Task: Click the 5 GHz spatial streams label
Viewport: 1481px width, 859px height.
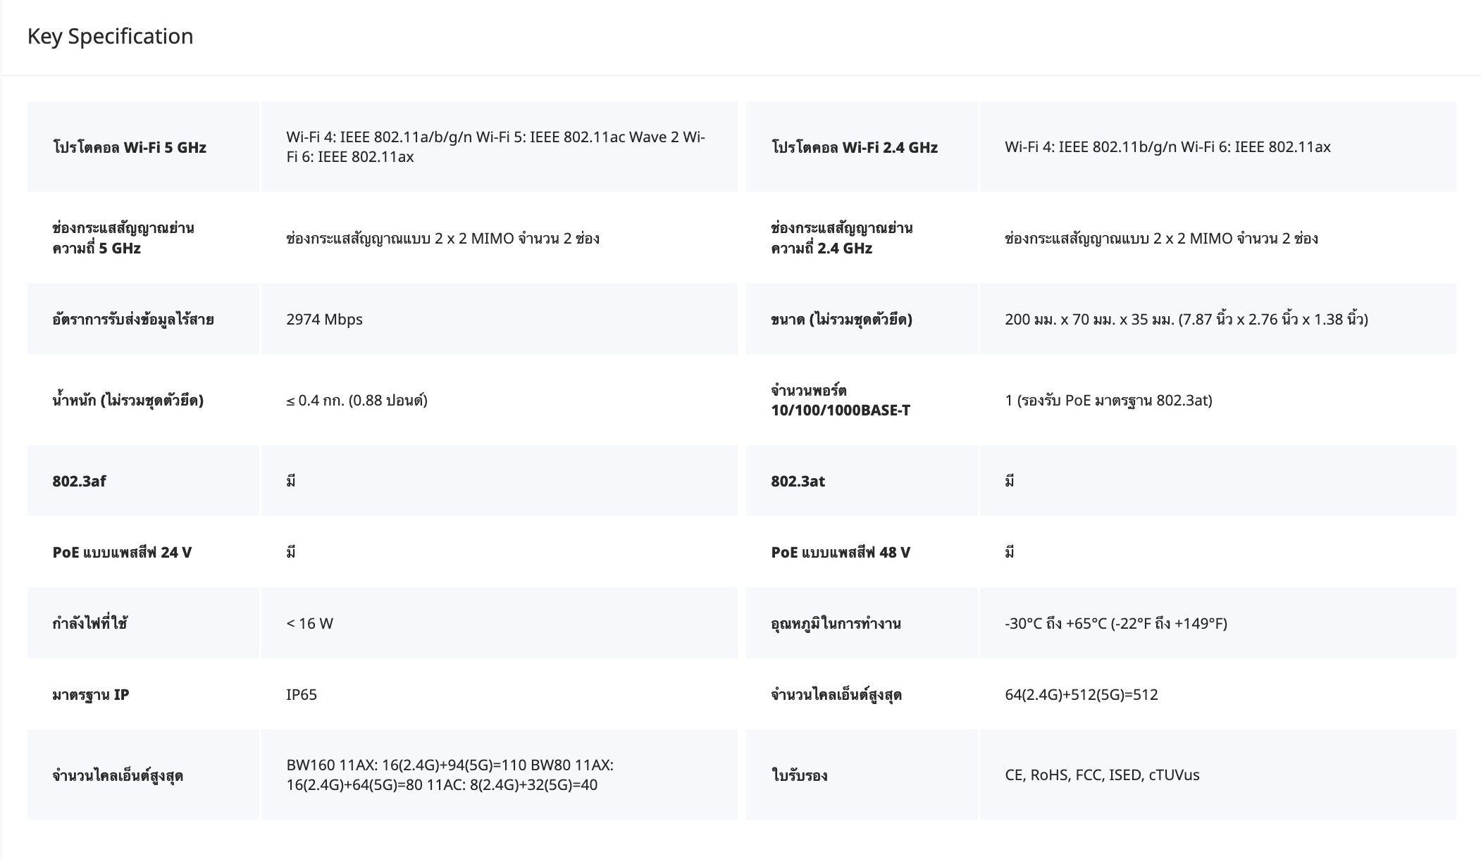Action: (x=123, y=238)
